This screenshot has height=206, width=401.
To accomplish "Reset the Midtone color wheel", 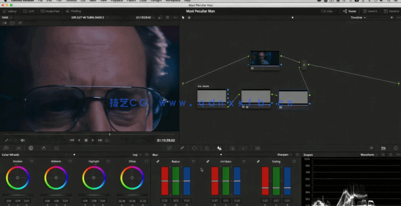I will [70, 161].
